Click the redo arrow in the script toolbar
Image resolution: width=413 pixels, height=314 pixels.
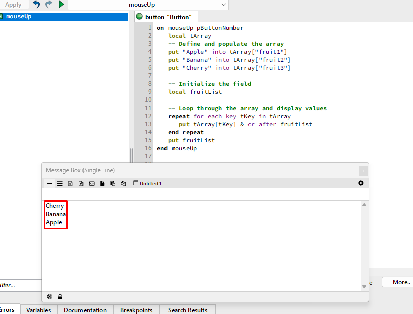tap(49, 5)
